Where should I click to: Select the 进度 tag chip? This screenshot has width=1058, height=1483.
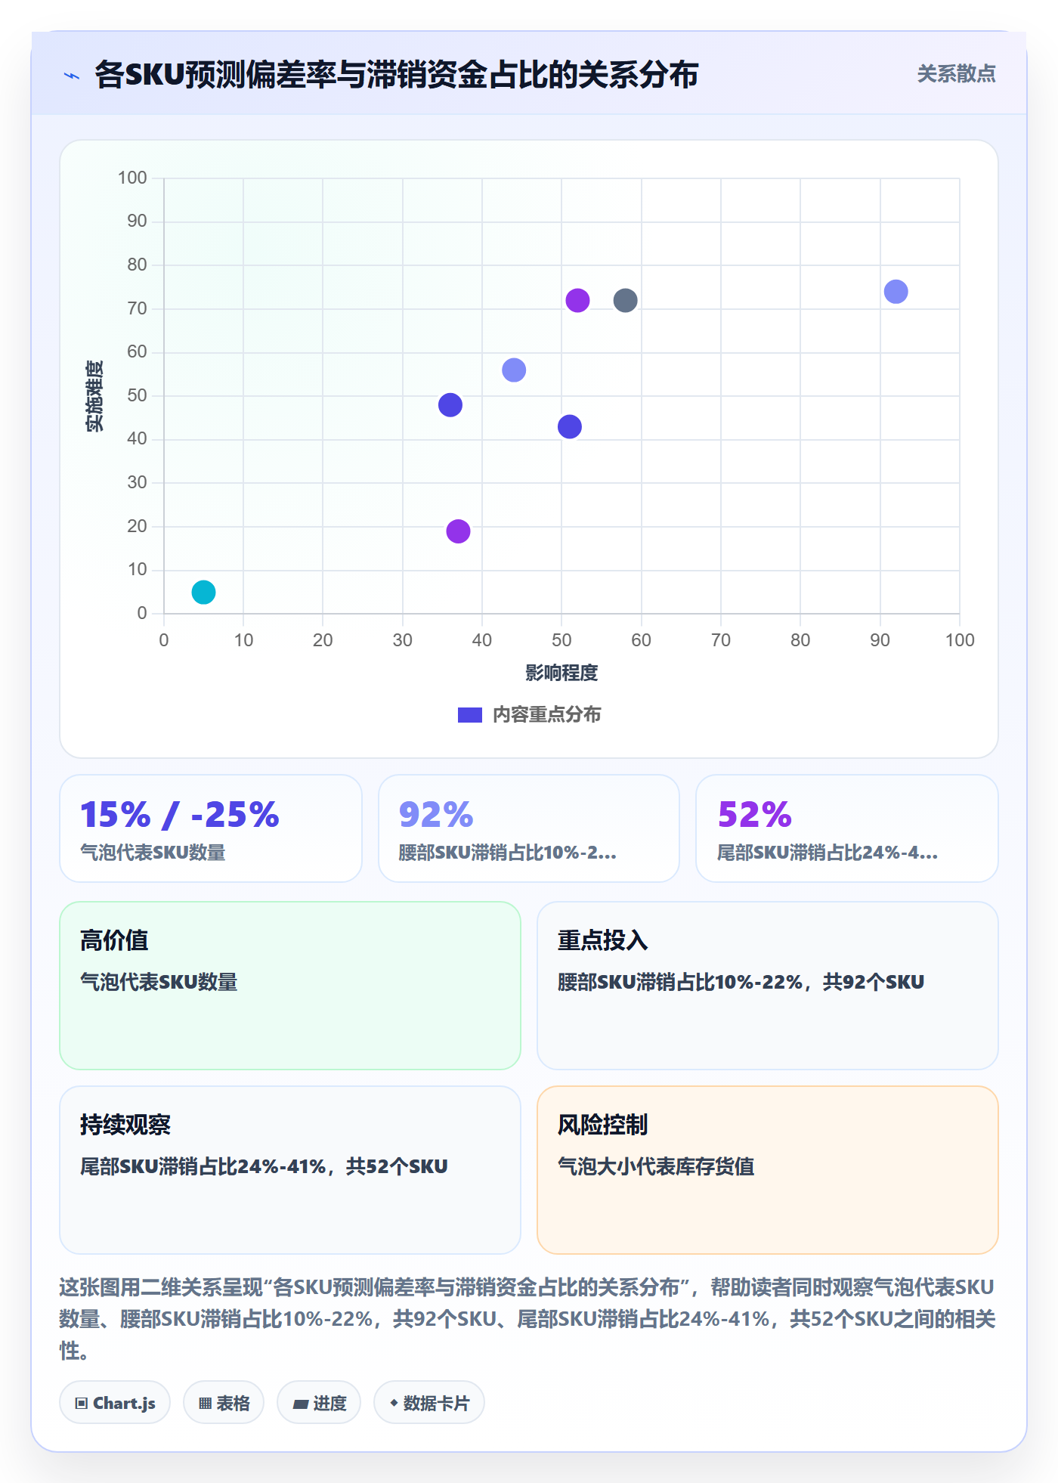[319, 1403]
